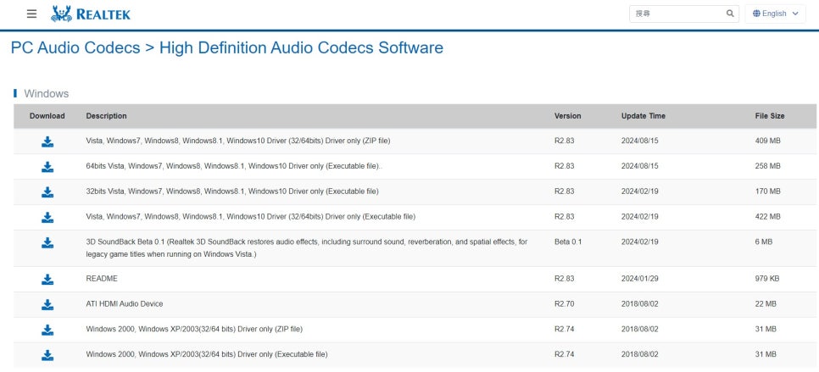Click Windows 2000/XP ZIP file description
The width and height of the screenshot is (819, 372).
(x=194, y=329)
